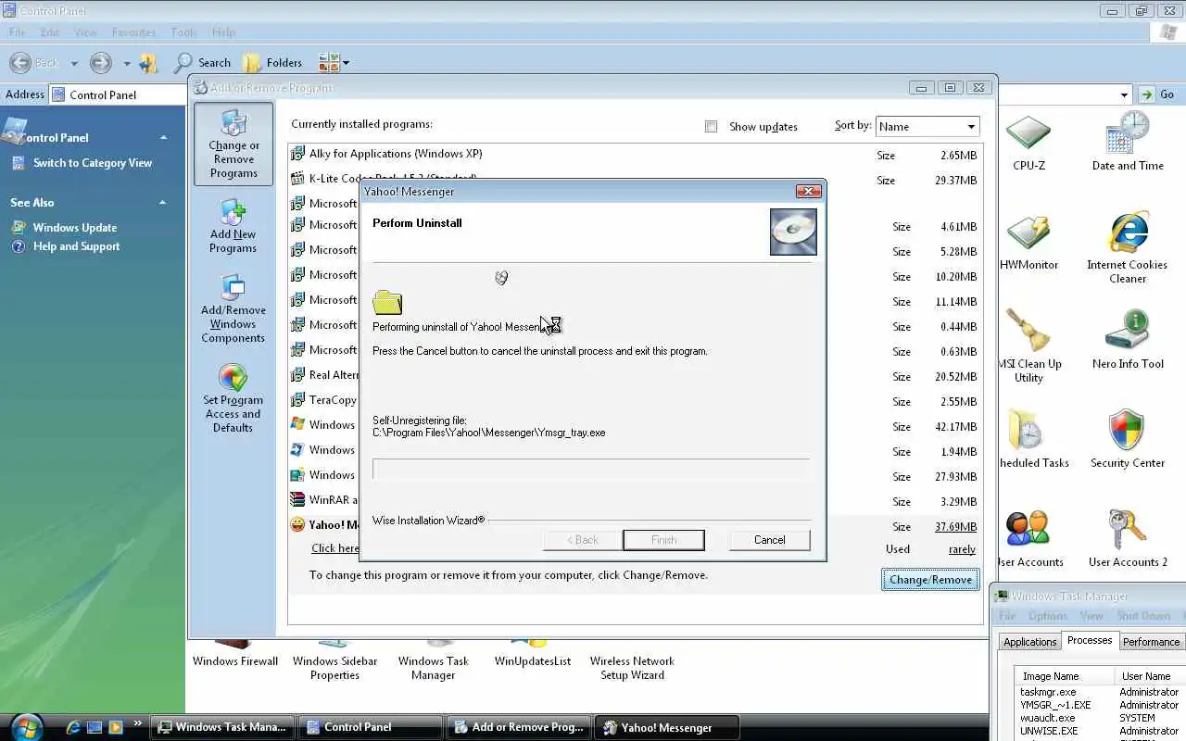
Task: Click the Forward navigation button
Action: click(x=100, y=63)
